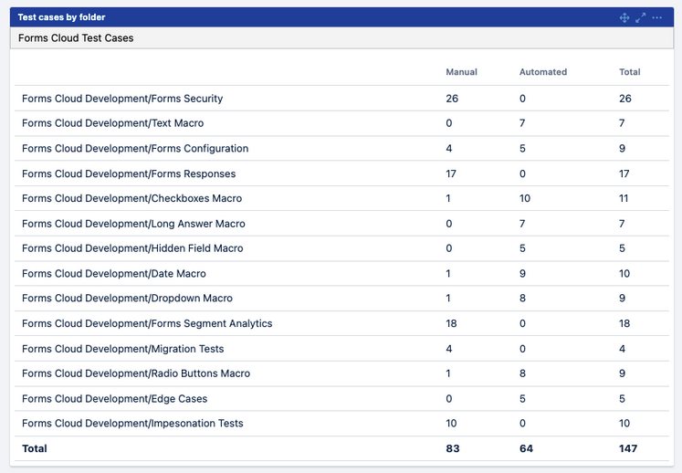The width and height of the screenshot is (682, 473).
Task: Click the Manual column header
Action: pyautogui.click(x=461, y=72)
